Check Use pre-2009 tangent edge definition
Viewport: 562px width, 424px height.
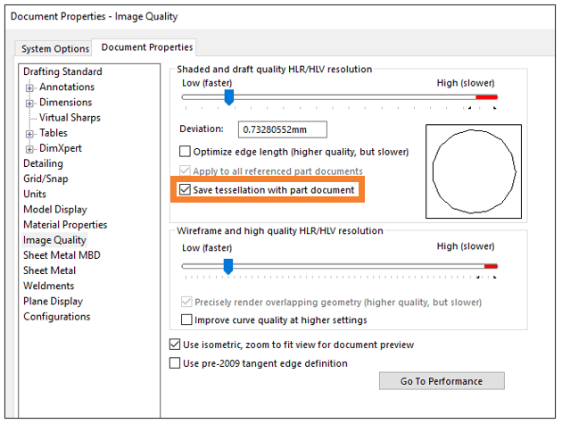[x=175, y=363]
